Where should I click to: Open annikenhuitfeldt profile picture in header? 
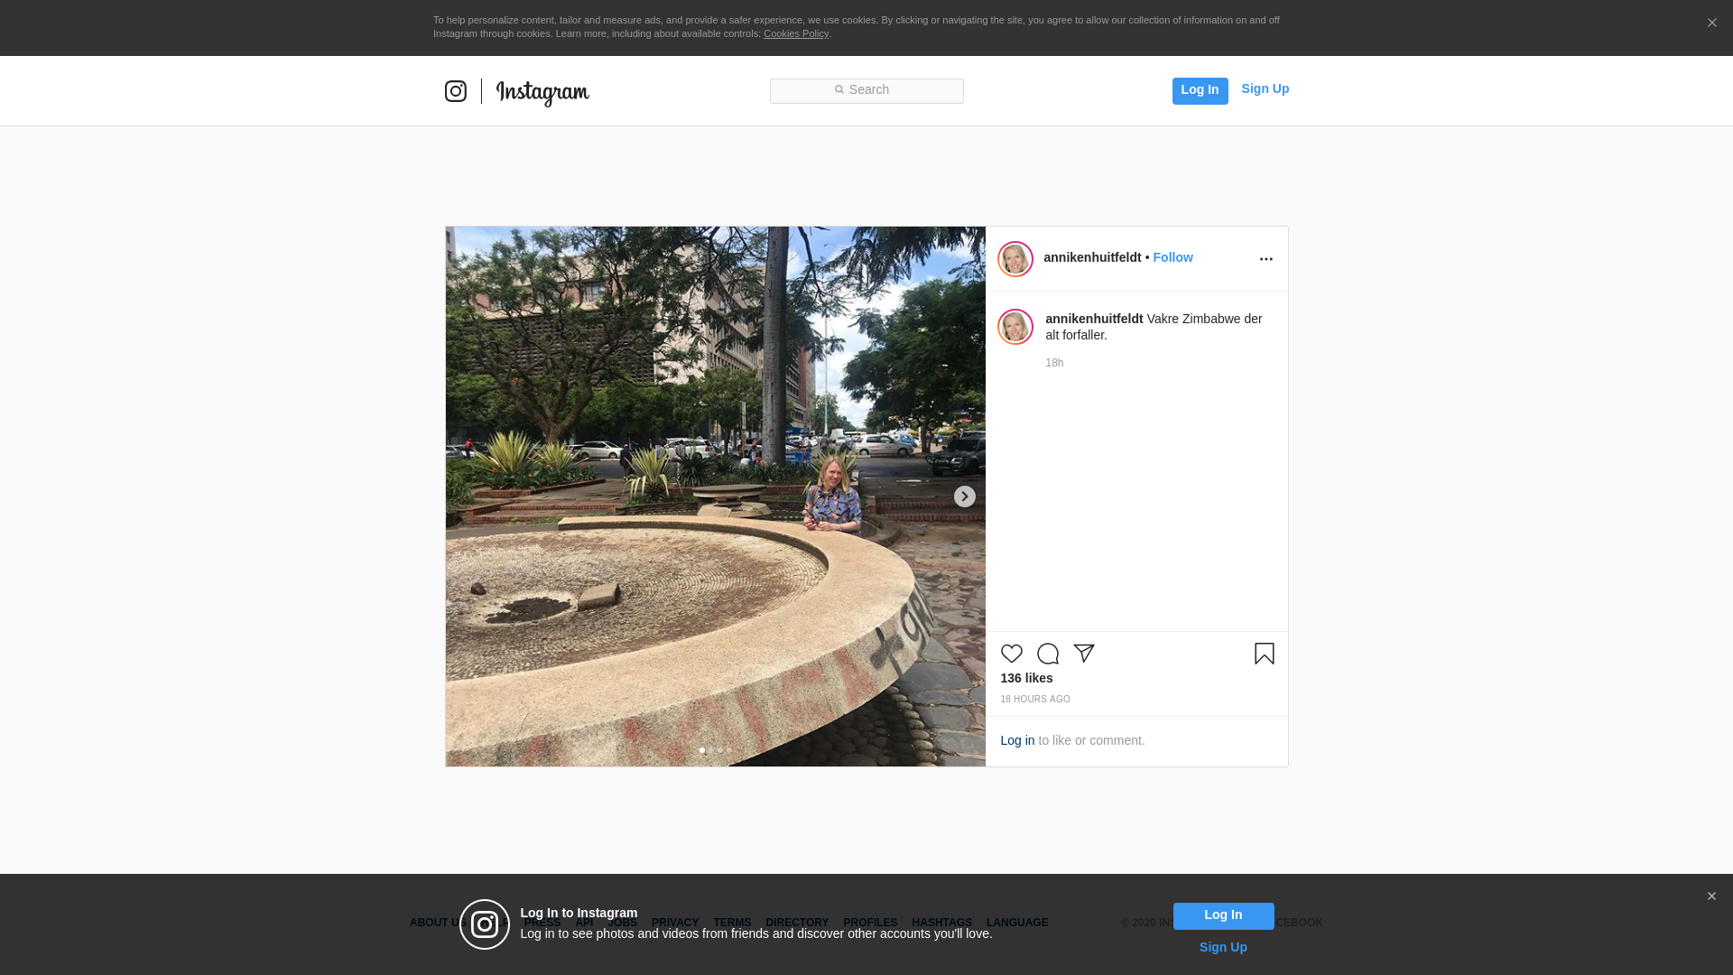click(1015, 259)
